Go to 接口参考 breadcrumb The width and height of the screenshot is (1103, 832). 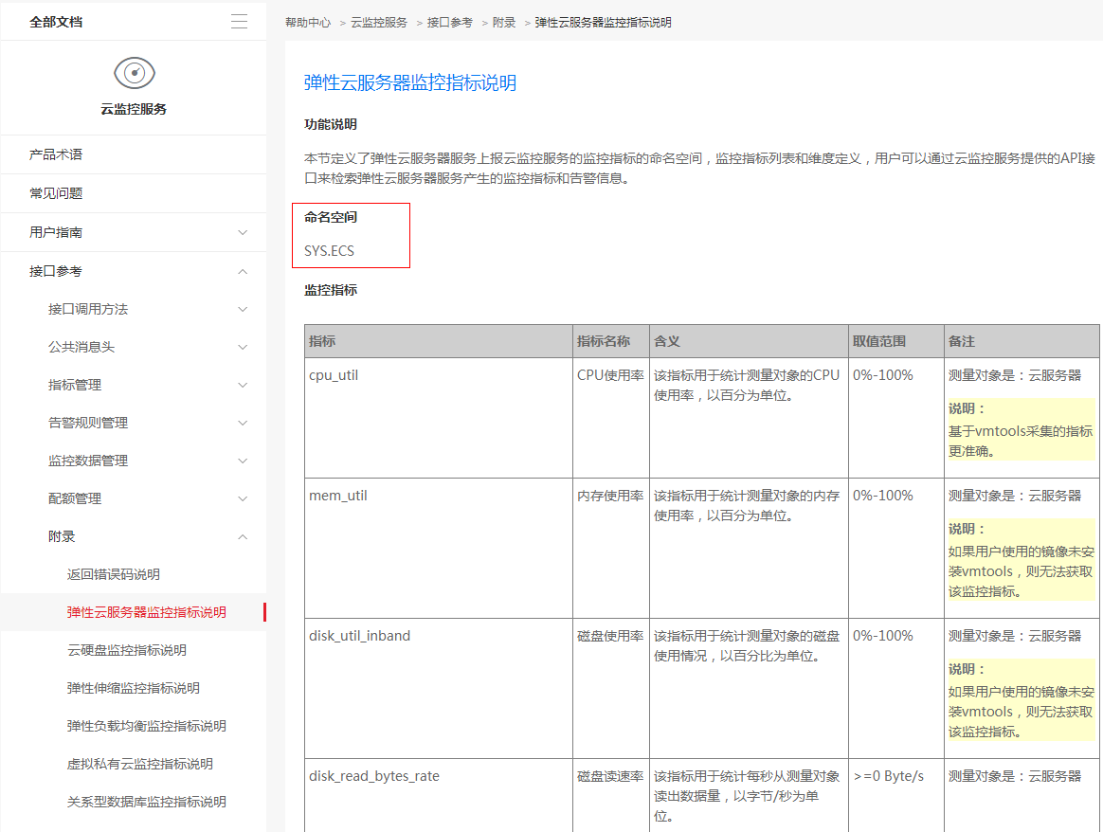point(449,23)
